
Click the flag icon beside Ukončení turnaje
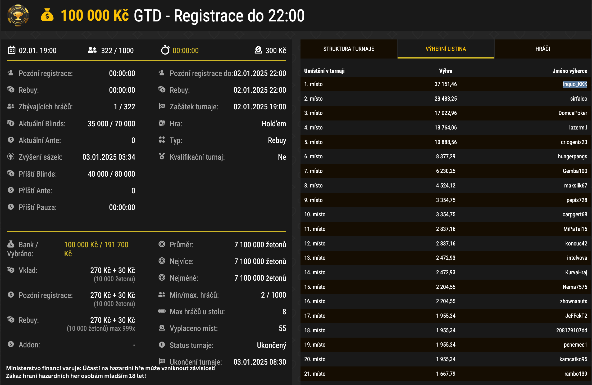tap(162, 362)
